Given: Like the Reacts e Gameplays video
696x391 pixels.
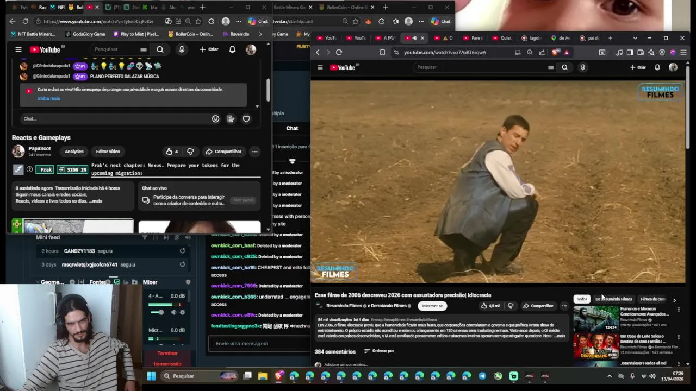Looking at the screenshot, I should pos(172,152).
